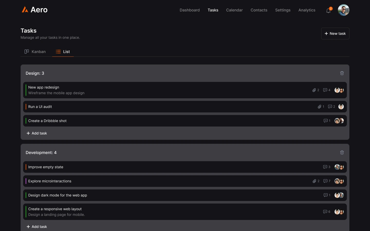Switch to the Kanban view tab

tap(35, 52)
